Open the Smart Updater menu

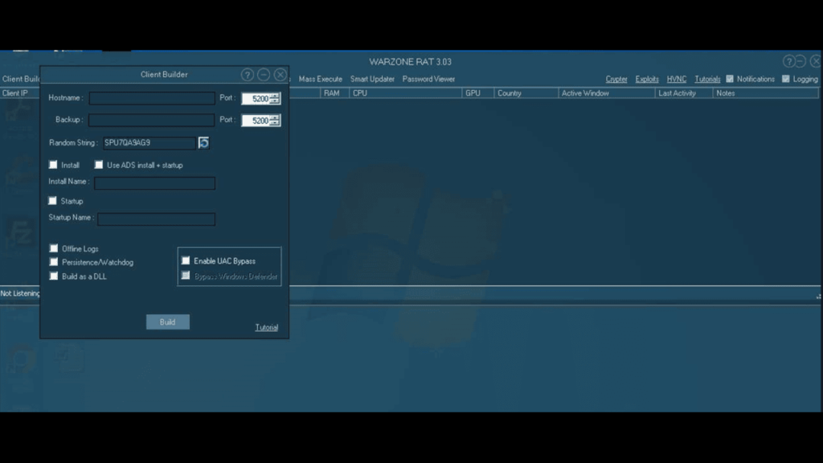tap(372, 79)
